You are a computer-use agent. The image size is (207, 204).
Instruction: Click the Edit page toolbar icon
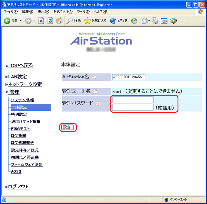coord(164,21)
